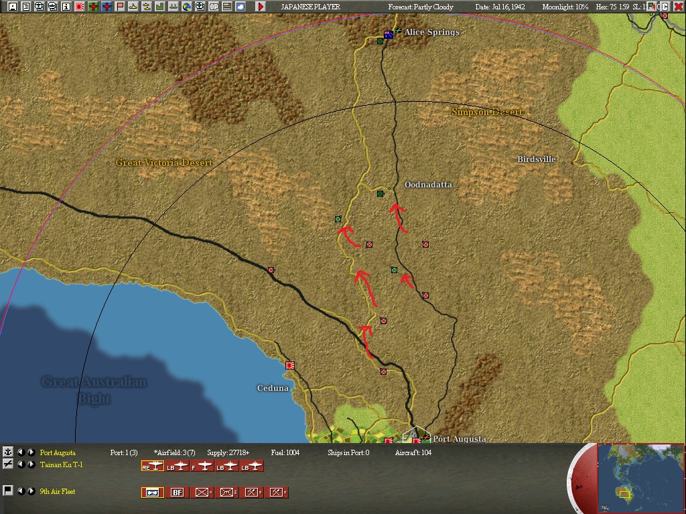Click '*Airfield: 3 (7)' text
The width and height of the screenshot is (686, 514).
pyautogui.click(x=175, y=452)
